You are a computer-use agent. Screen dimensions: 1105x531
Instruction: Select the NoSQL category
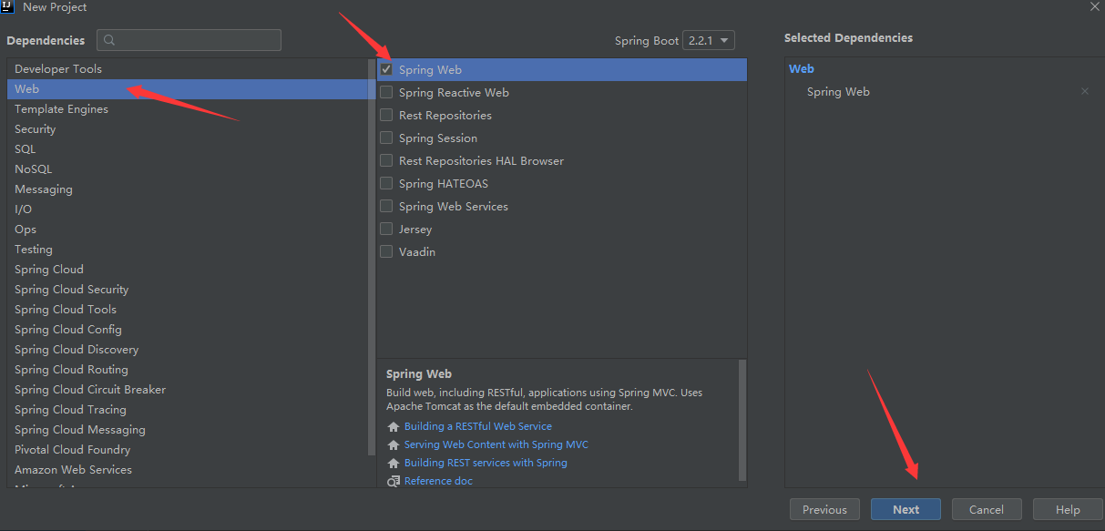click(x=187, y=169)
